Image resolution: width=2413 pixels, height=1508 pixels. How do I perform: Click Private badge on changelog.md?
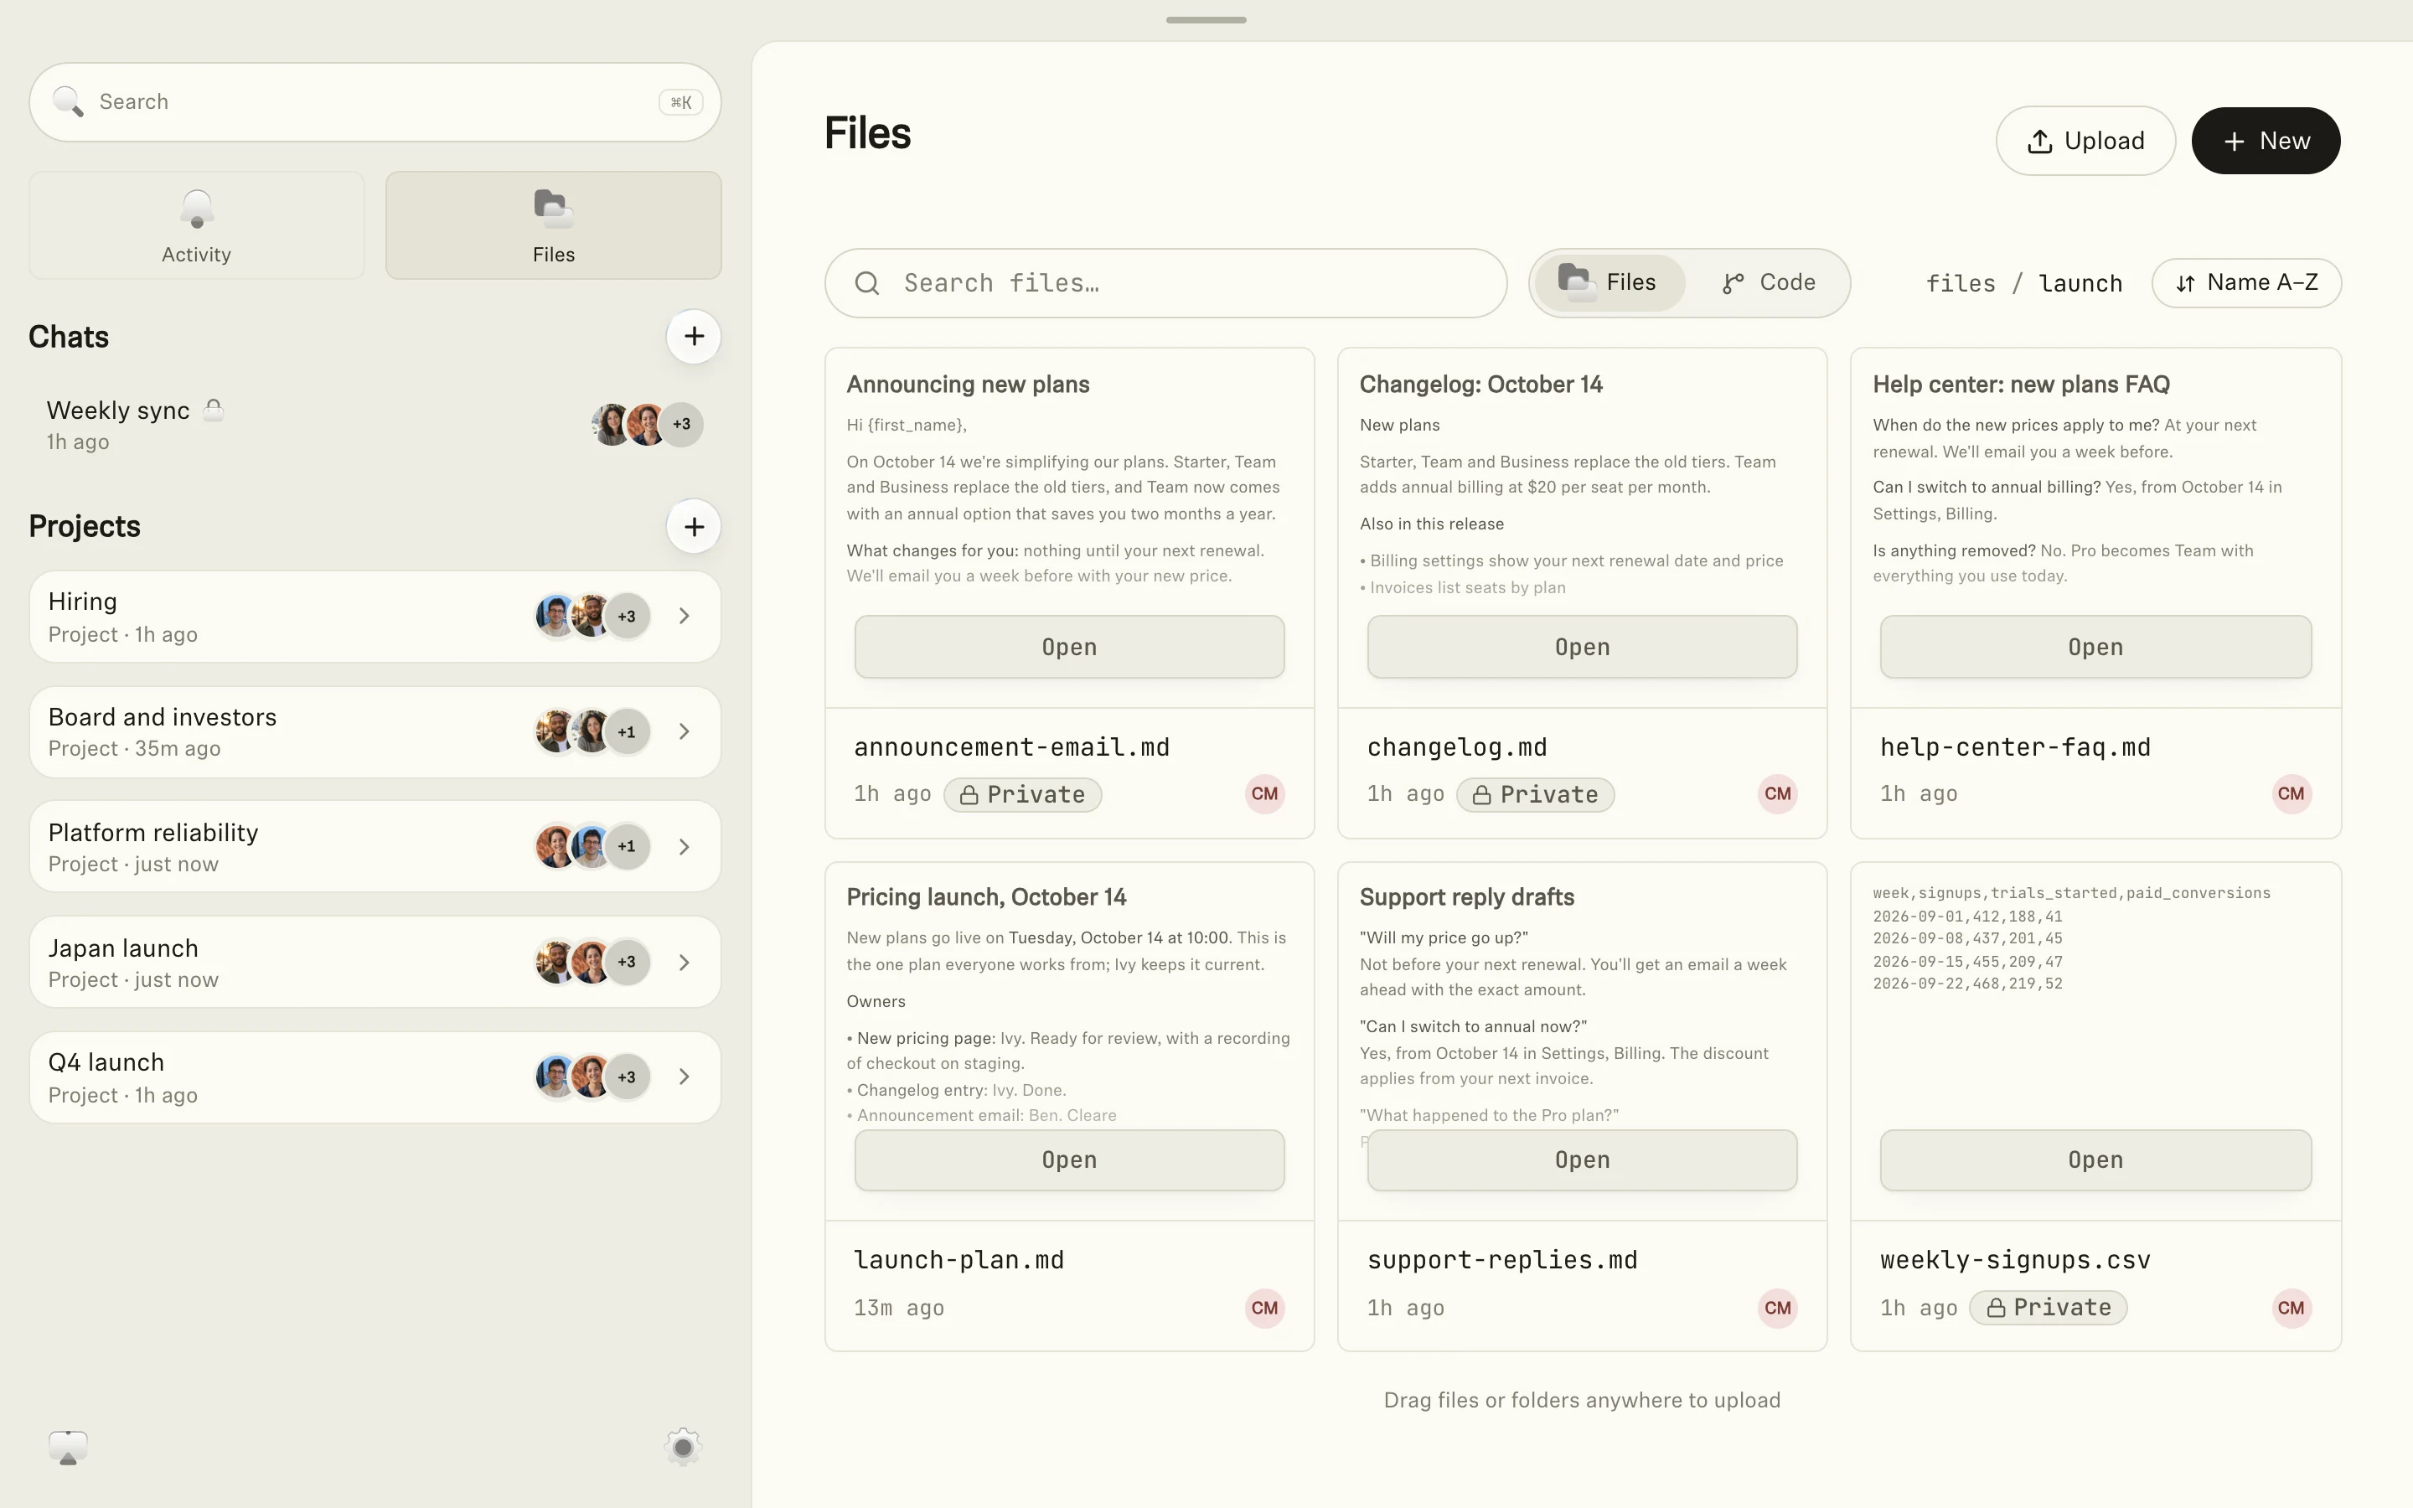click(x=1536, y=795)
